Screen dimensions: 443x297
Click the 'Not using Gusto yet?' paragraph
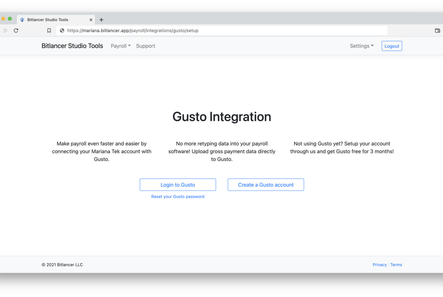click(342, 147)
